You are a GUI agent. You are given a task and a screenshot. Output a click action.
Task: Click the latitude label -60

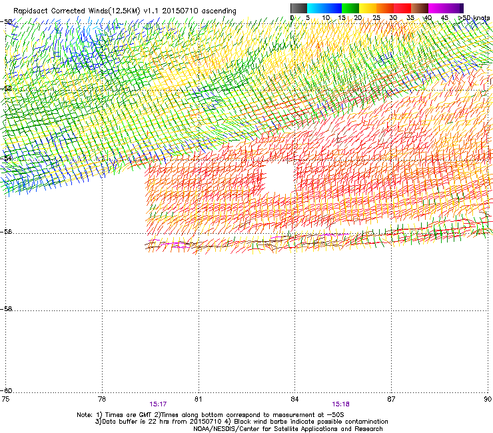[6, 390]
